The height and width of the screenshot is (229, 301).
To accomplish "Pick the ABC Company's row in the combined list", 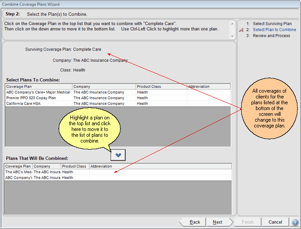I will coord(18,178).
